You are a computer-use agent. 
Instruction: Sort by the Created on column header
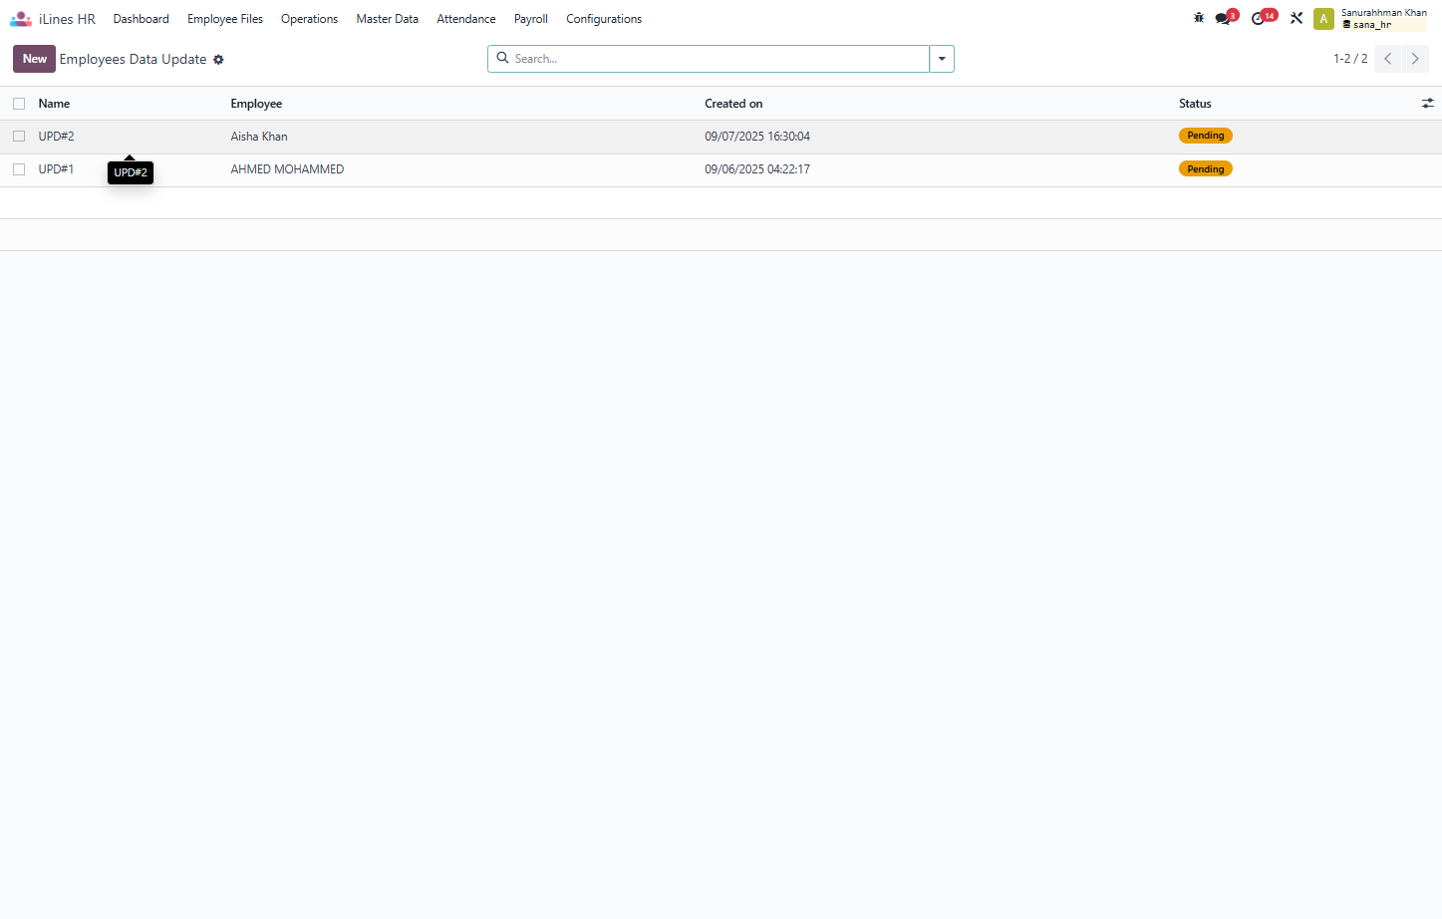733,104
